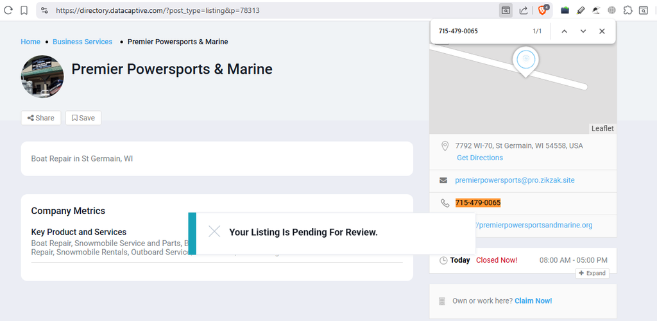Screen dimensions: 657x321
Task: Jump to previous find match
Action: point(565,31)
